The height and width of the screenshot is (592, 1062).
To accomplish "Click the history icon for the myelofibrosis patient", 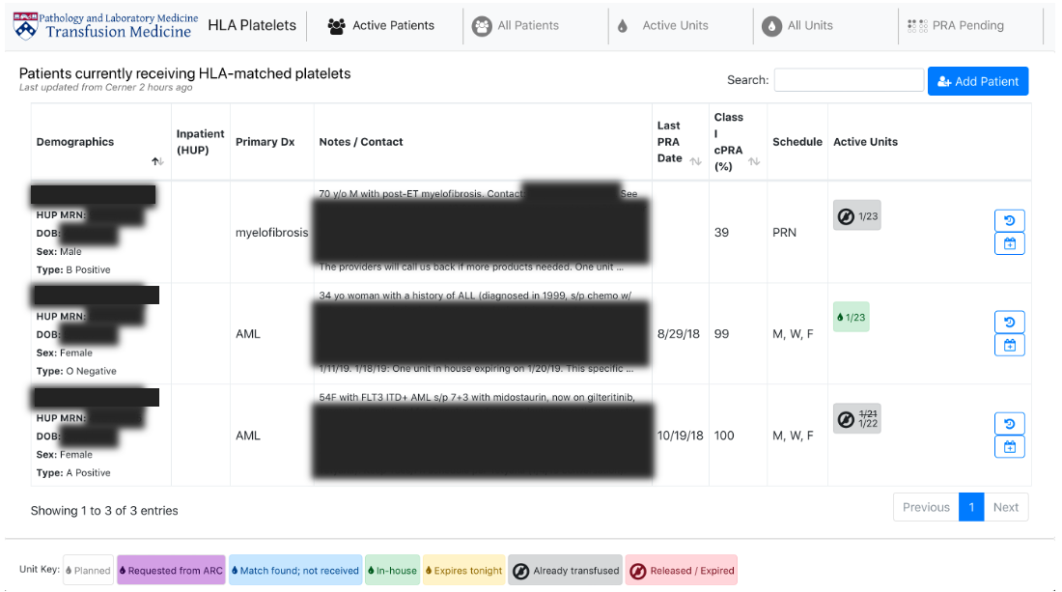I will click(x=1009, y=220).
